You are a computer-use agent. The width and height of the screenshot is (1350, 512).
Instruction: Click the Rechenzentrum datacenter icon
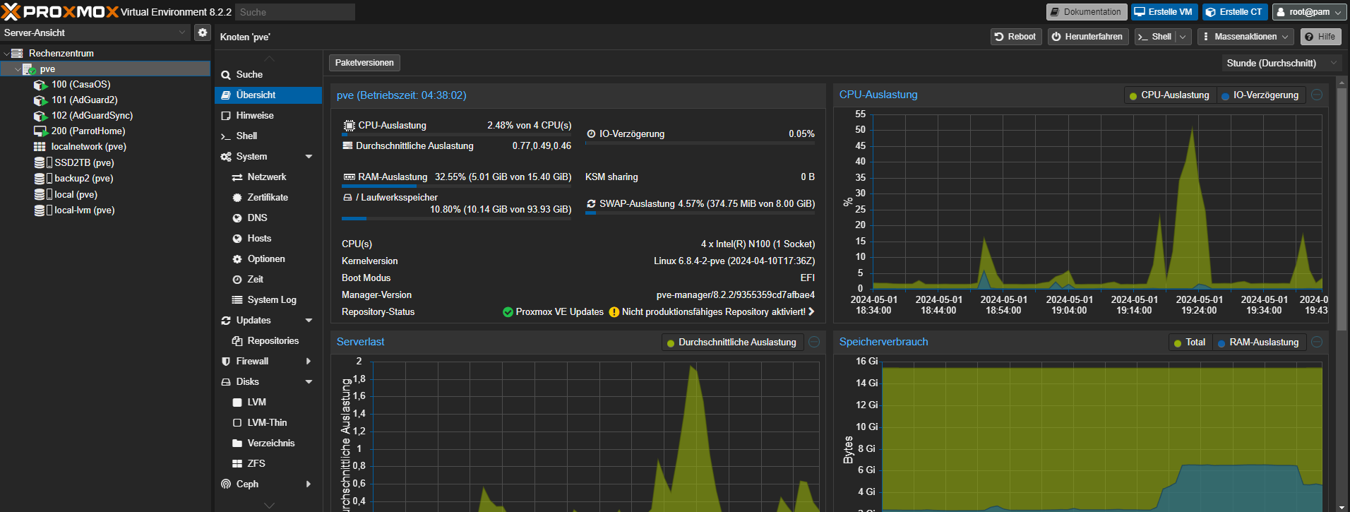[x=18, y=53]
